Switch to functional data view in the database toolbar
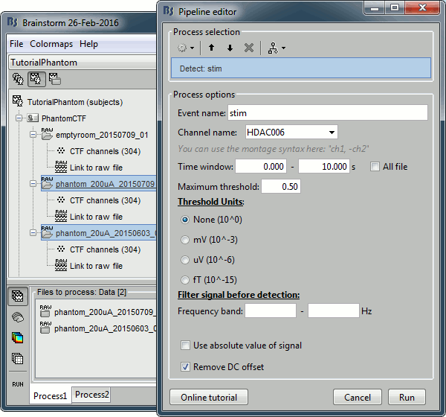 coord(36,79)
